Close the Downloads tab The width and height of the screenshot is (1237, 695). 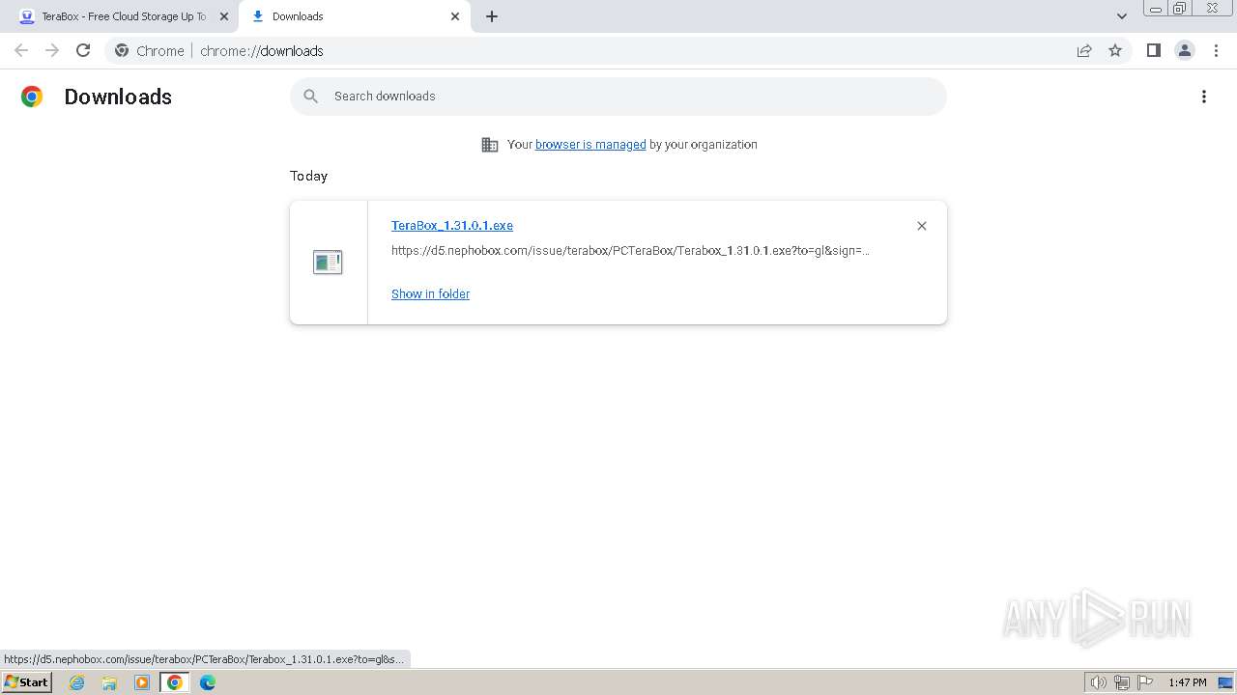pos(455,16)
